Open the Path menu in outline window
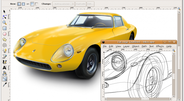184x101 pixels. point(144,46)
